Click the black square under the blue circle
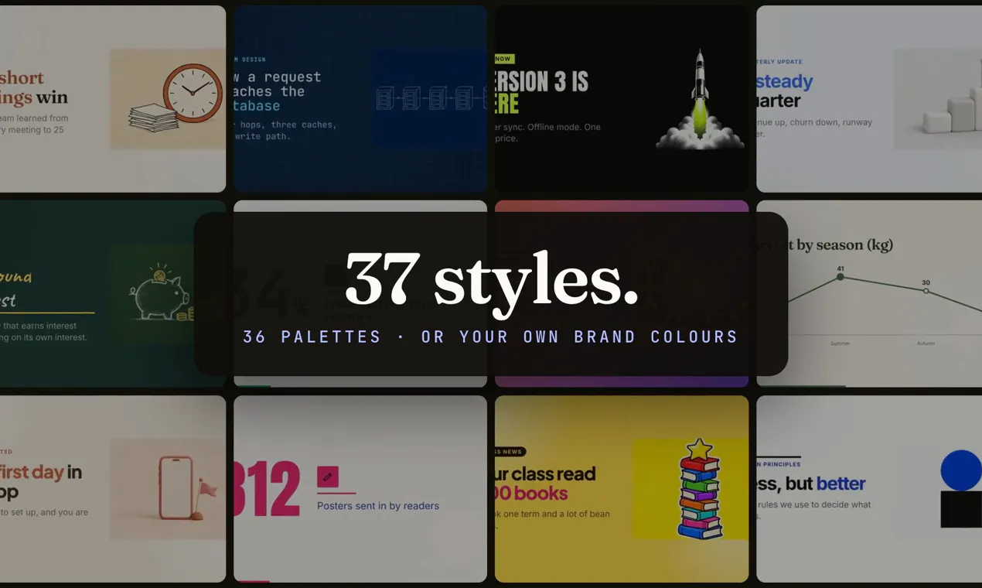 [961, 509]
